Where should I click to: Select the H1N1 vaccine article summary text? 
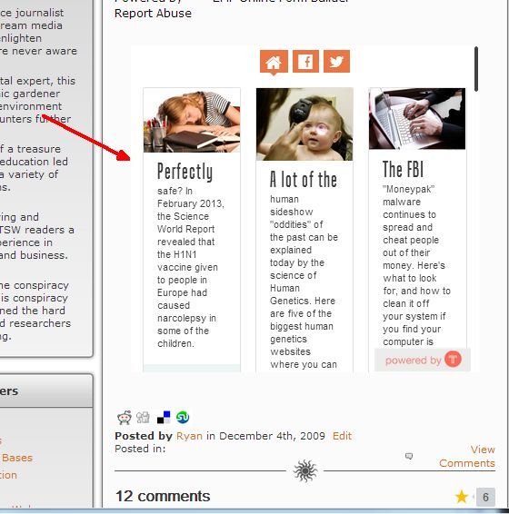tap(190, 267)
